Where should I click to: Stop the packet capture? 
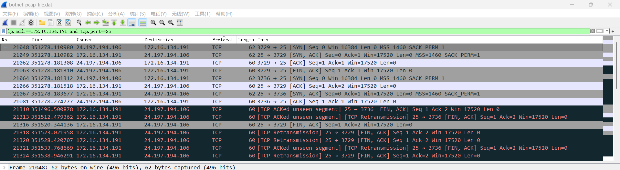(14, 23)
